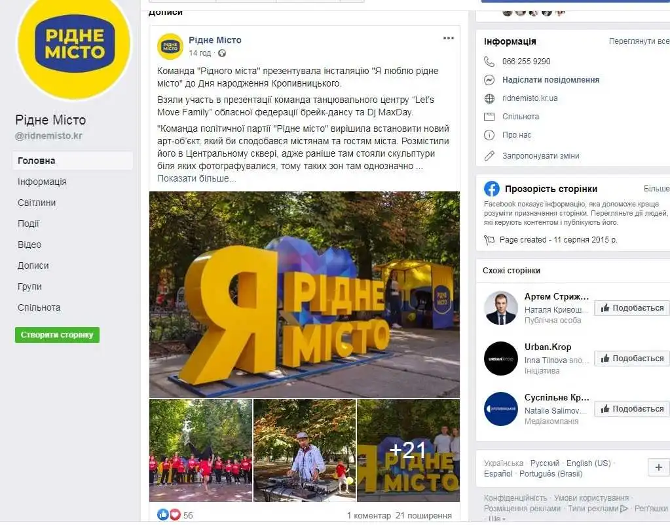Viewport: 670px width, 525px height.
Task: Open the 21 поширення shares link
Action: pos(424,516)
